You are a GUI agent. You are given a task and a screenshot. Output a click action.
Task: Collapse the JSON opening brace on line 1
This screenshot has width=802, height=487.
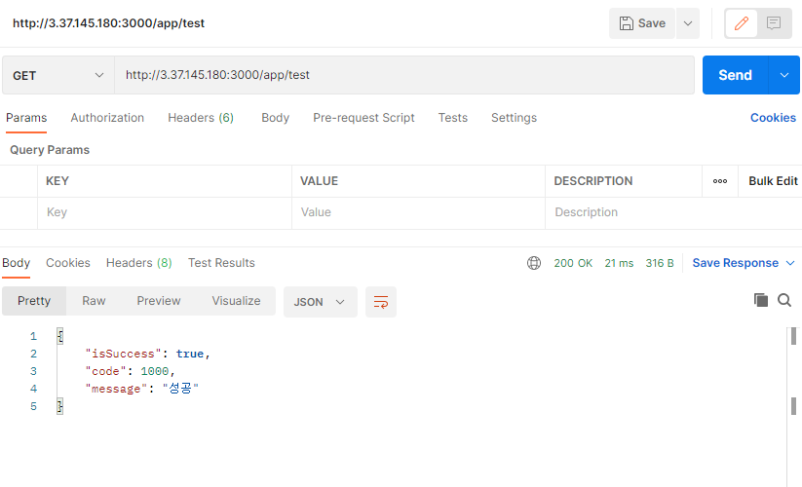click(59, 336)
